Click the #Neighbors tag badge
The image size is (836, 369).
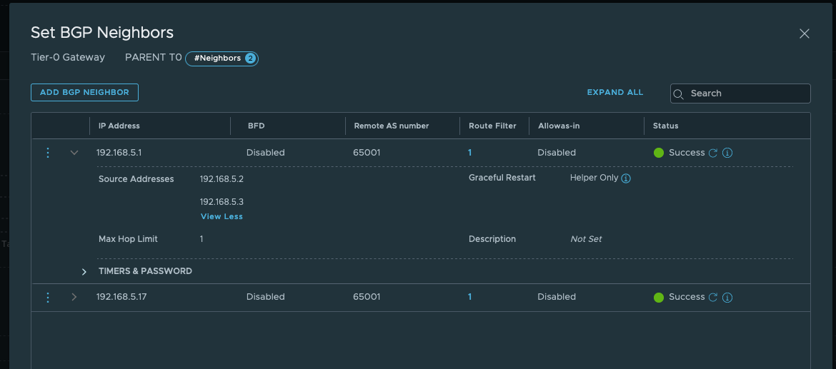[x=222, y=59]
